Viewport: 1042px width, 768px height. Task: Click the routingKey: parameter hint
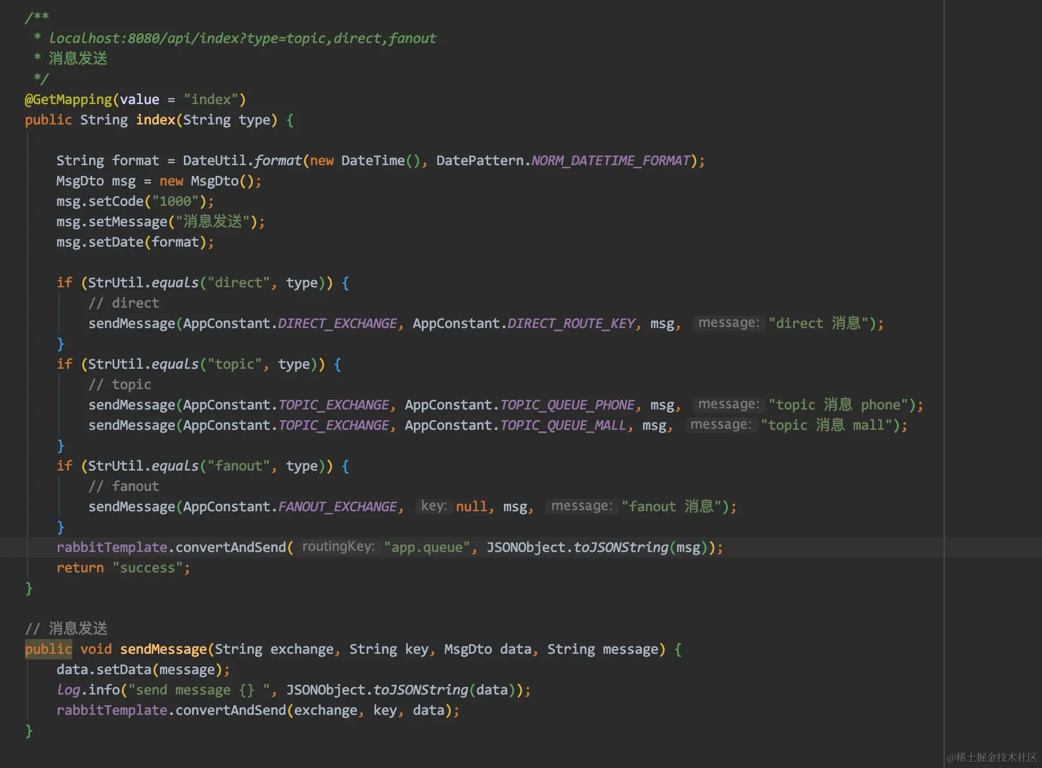(338, 546)
